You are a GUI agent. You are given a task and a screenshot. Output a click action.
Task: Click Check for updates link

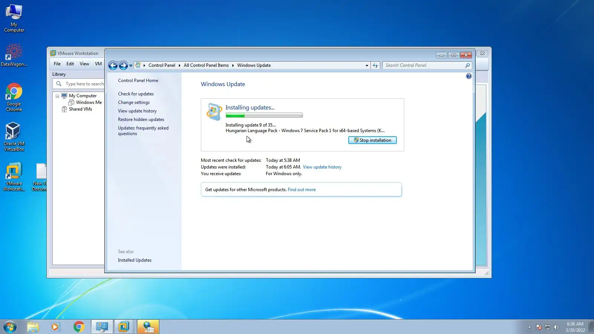[x=136, y=94]
